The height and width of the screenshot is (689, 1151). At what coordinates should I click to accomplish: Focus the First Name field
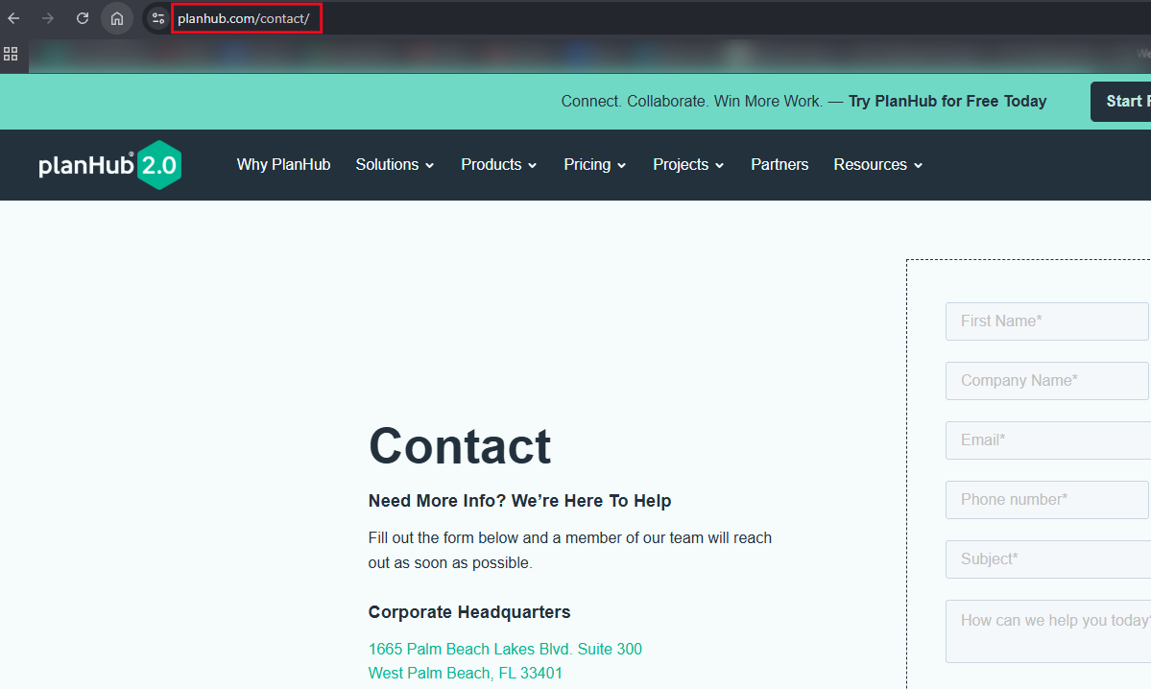pos(1047,321)
